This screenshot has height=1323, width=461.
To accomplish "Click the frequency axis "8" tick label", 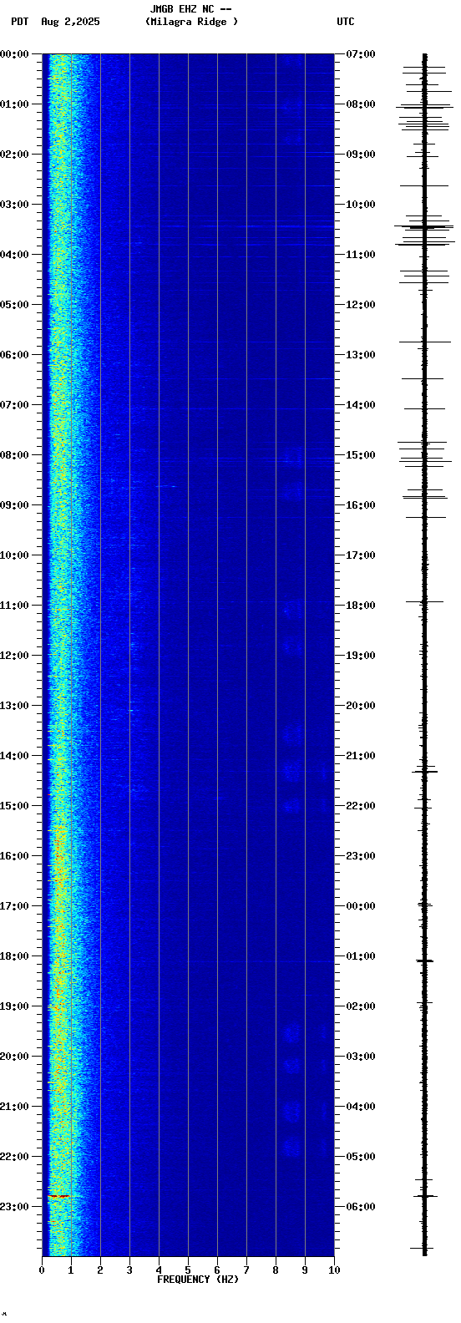I will 276,1270.
